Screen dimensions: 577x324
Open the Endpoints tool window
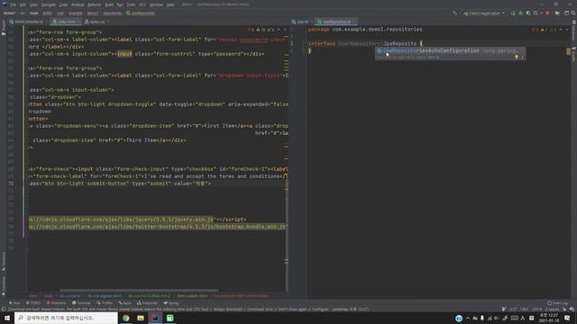pyautogui.click(x=147, y=303)
